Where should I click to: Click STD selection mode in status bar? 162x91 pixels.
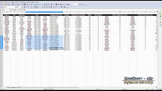coord(98,89)
